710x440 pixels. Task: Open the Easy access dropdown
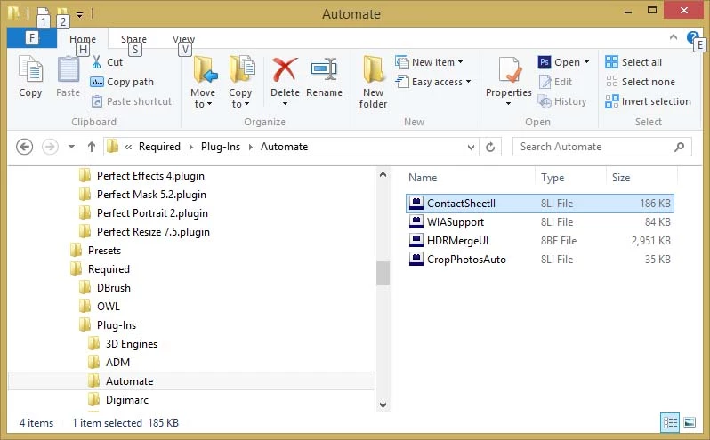click(x=433, y=82)
